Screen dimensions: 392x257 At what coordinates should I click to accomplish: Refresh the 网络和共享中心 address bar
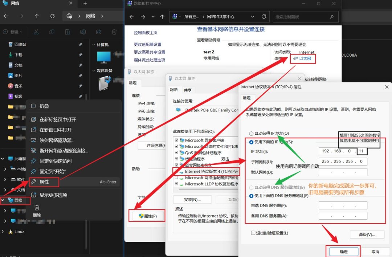click(264, 16)
